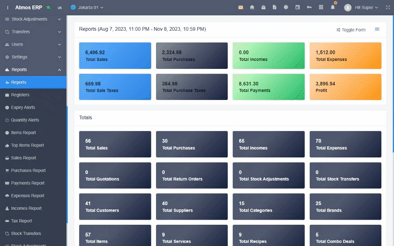Open the envelope mail icon
Viewport: 394px width, 246px height.
(240, 7)
